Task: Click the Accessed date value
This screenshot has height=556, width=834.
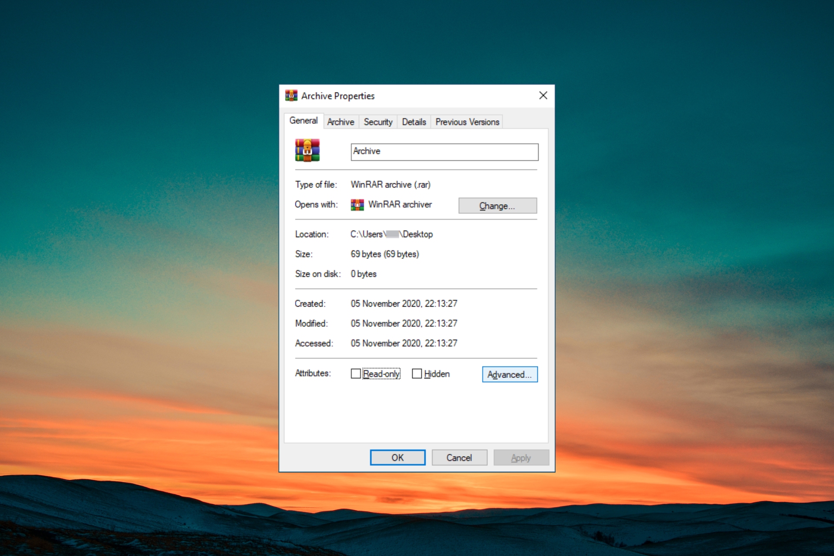Action: pos(404,344)
